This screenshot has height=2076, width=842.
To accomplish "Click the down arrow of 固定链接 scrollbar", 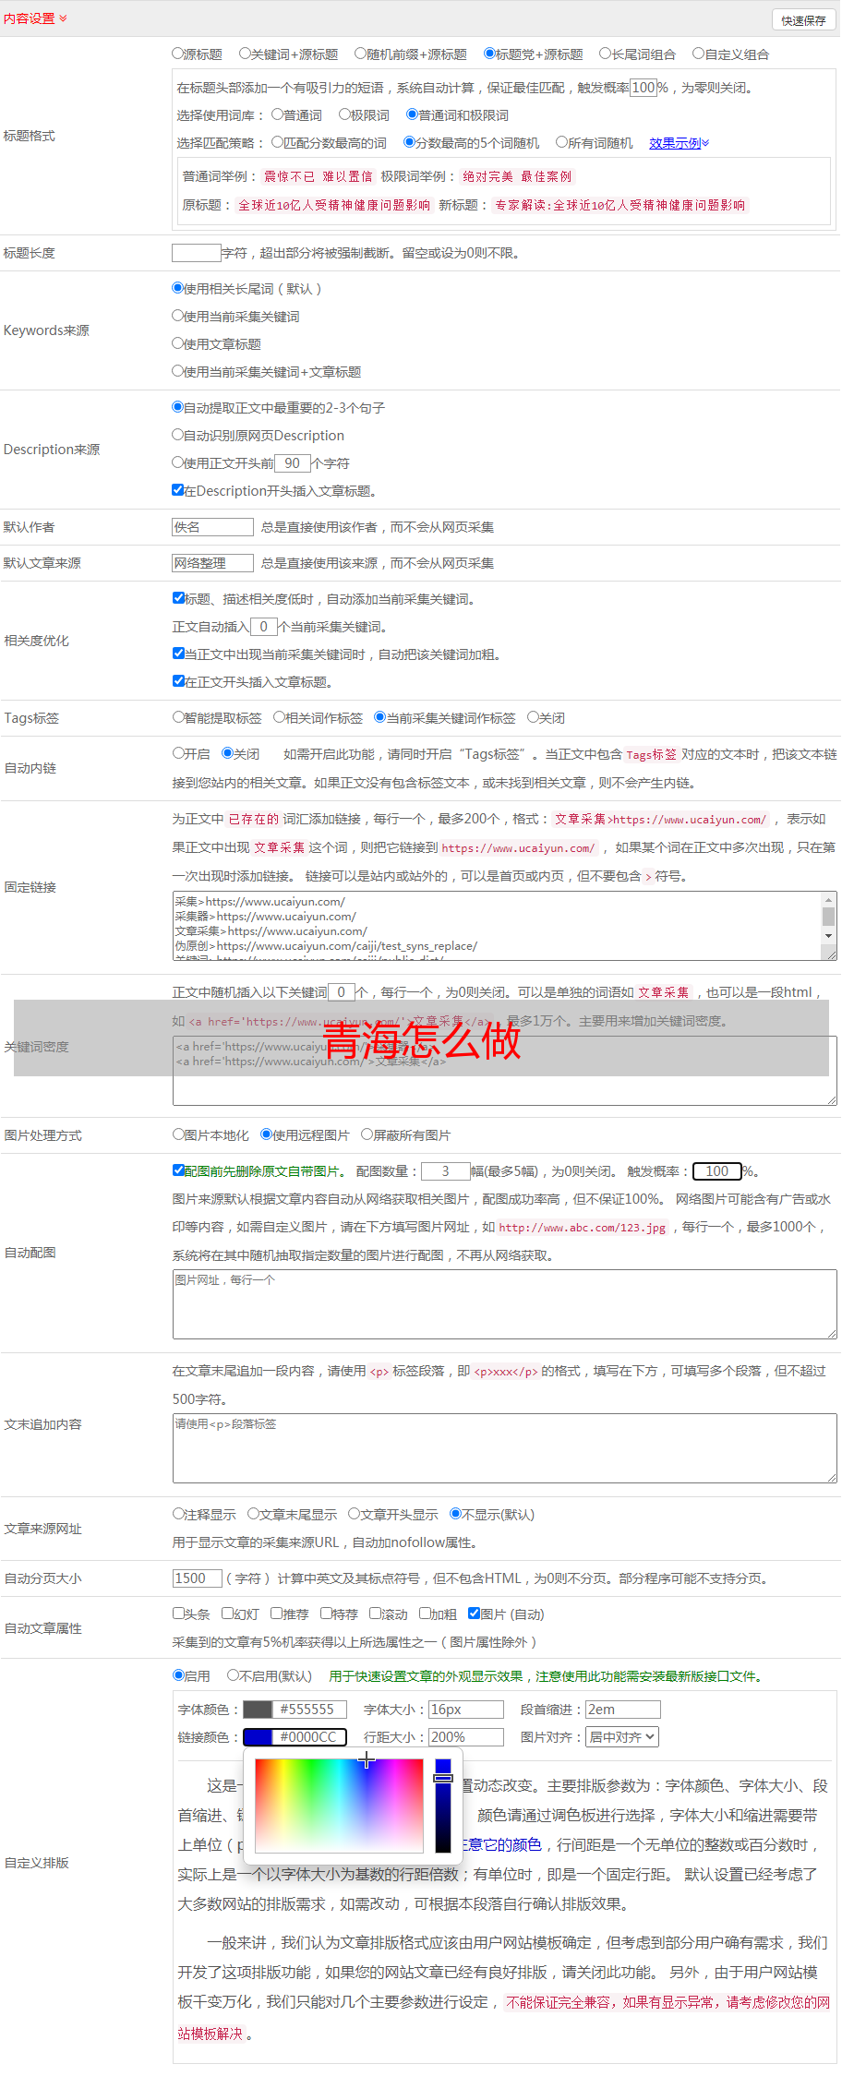I will (828, 936).
